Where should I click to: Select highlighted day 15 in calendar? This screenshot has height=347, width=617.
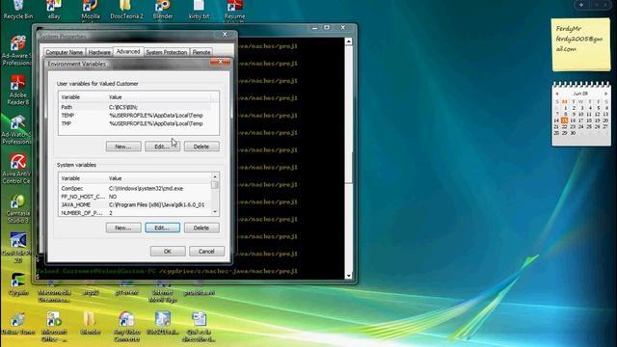click(x=564, y=120)
